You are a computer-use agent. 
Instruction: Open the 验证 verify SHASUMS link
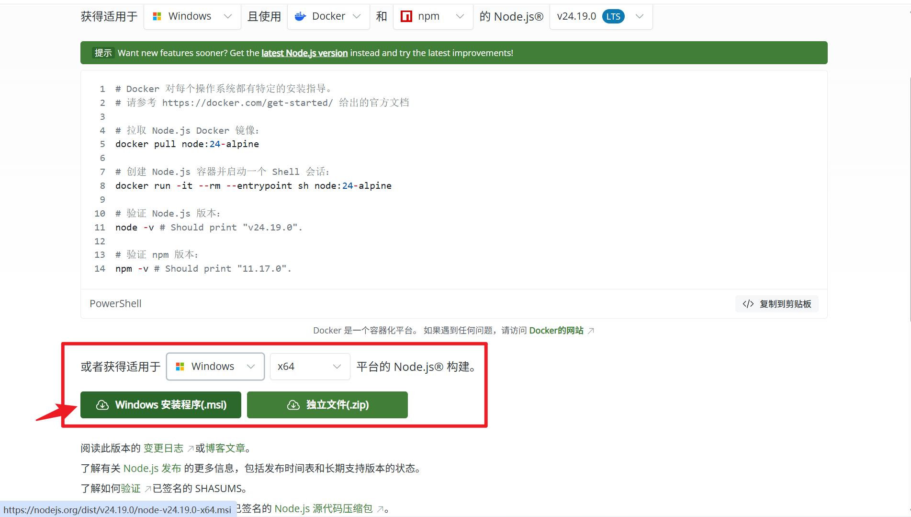click(131, 489)
